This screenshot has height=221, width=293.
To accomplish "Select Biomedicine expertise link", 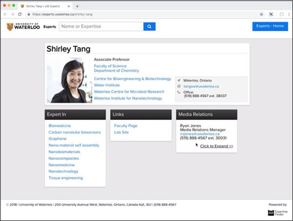I will coord(60,125).
